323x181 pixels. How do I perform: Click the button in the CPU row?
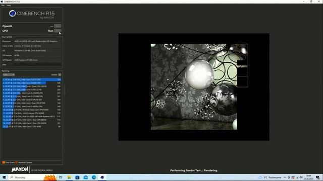tap(58, 31)
